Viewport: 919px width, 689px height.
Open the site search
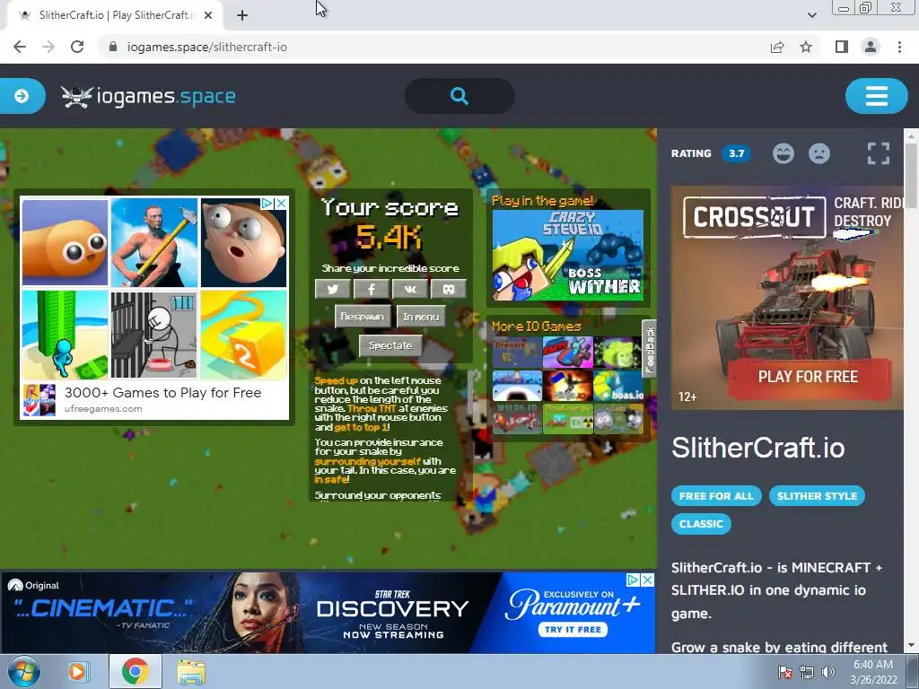459,96
